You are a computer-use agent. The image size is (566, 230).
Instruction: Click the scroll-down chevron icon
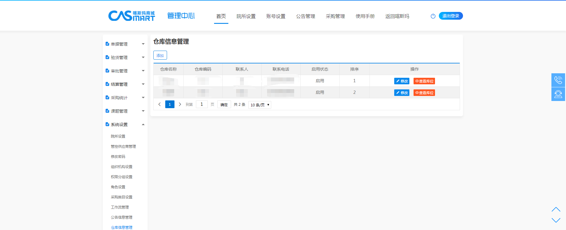556,220
